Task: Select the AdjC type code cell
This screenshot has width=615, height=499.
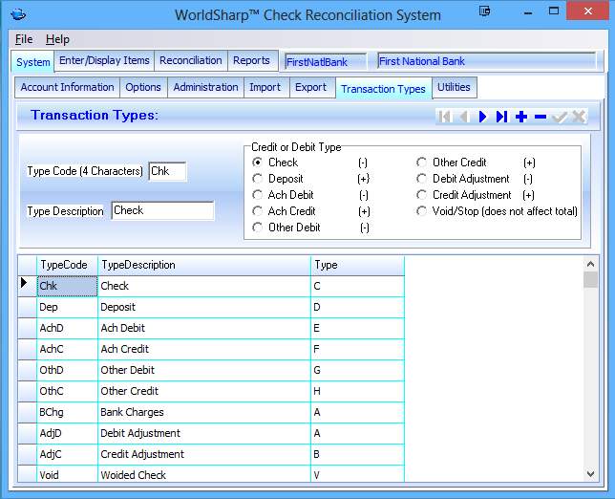Action: tap(67, 454)
